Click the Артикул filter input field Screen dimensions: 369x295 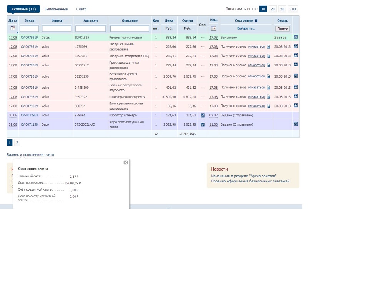pos(90,29)
